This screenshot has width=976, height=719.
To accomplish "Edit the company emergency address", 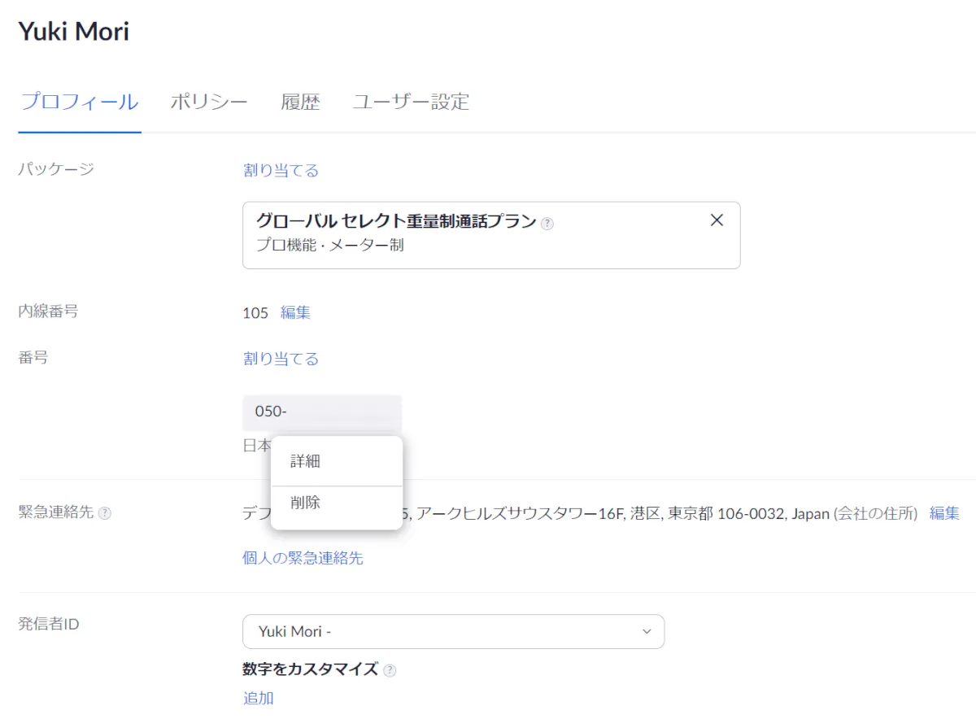I will point(944,513).
